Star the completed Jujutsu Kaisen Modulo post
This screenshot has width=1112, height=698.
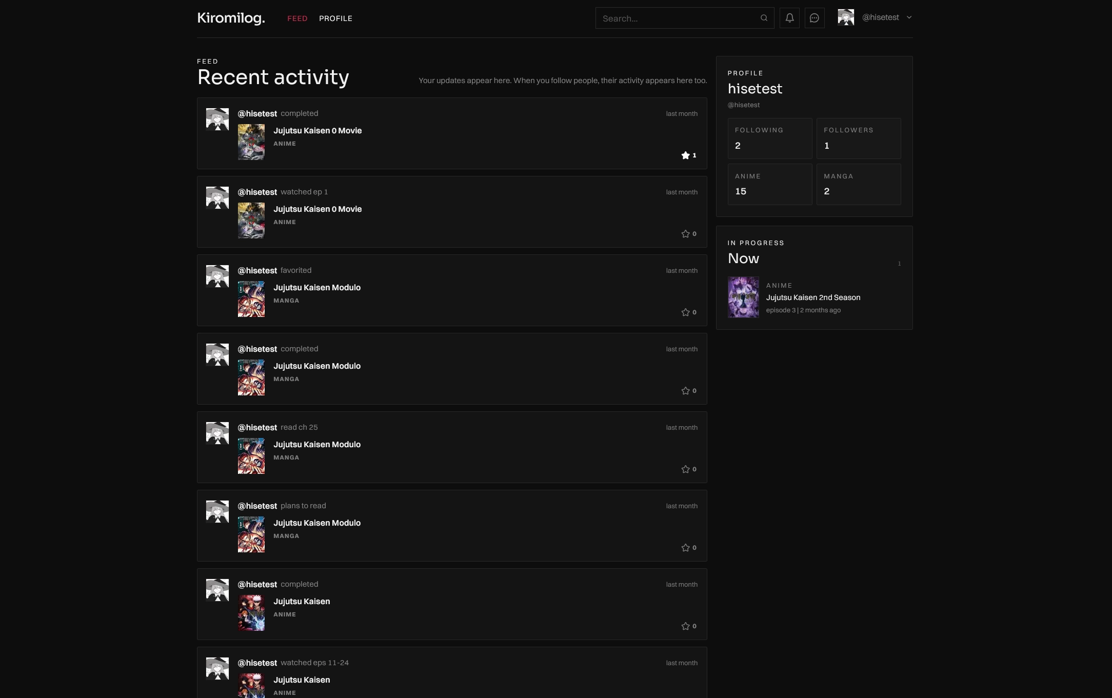pos(688,391)
